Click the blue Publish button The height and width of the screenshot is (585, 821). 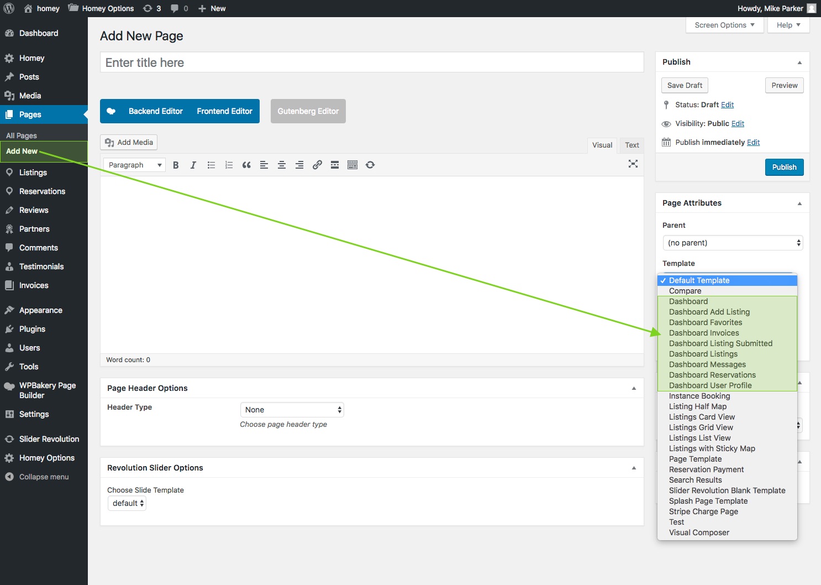click(784, 167)
